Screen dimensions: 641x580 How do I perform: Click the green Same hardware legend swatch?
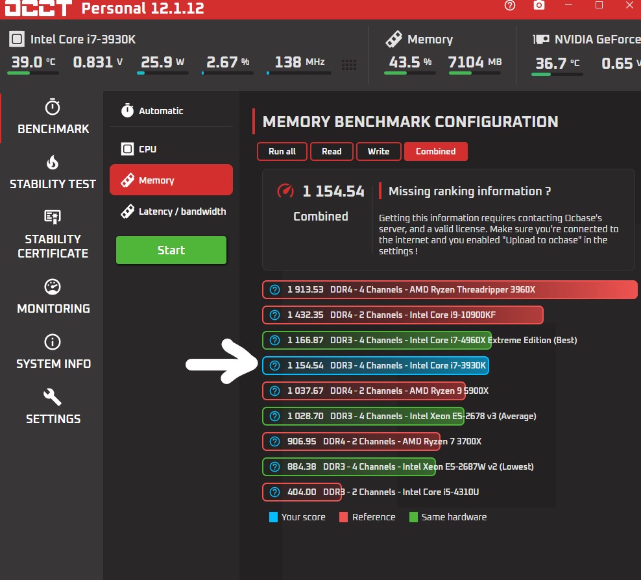pos(413,517)
